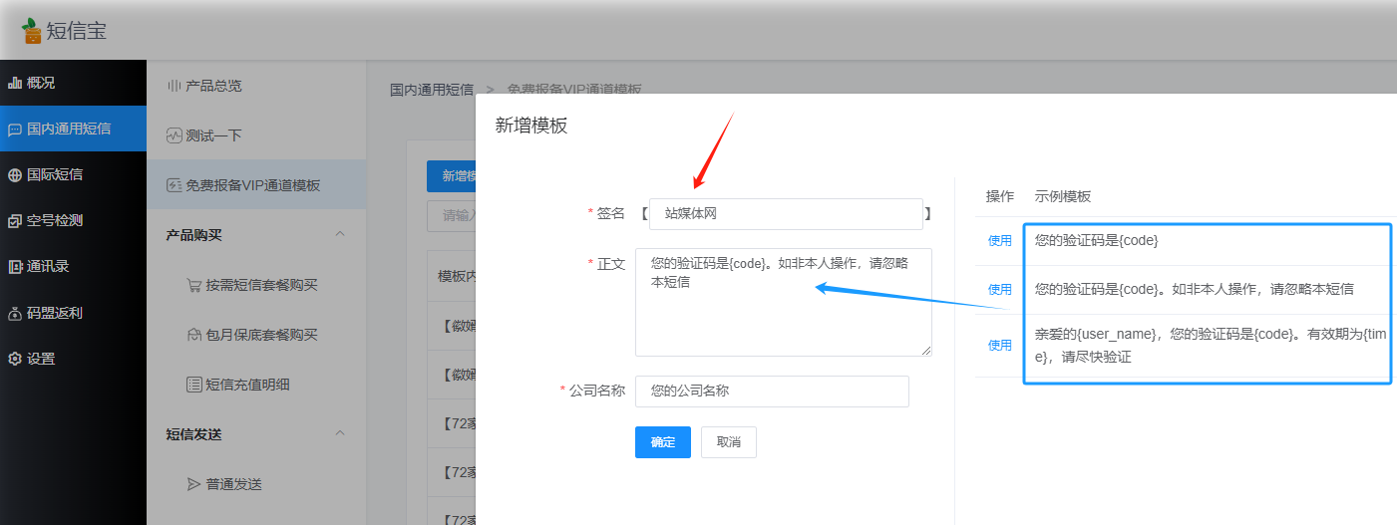Focus the 公司名称 input field
The height and width of the screenshot is (525, 1397).
pyautogui.click(x=772, y=391)
